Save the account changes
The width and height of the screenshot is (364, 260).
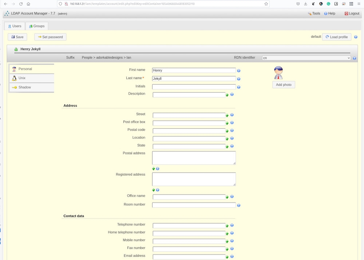click(17, 37)
